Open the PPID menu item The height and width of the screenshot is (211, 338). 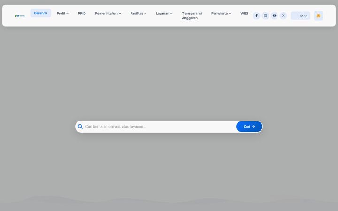82,13
